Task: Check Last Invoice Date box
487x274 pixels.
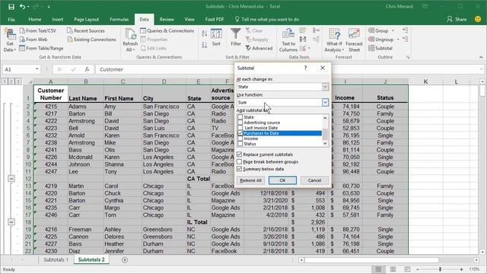Action: 240,128
